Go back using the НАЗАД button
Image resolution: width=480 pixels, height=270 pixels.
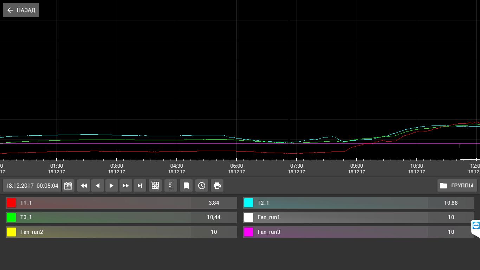pos(21,10)
